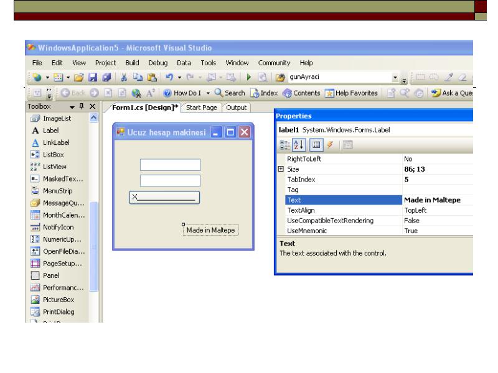Open the Project menu
This screenshot has width=498, height=373.
coord(105,63)
